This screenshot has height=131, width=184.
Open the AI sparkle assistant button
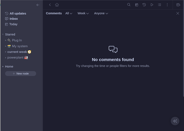coord(175,121)
